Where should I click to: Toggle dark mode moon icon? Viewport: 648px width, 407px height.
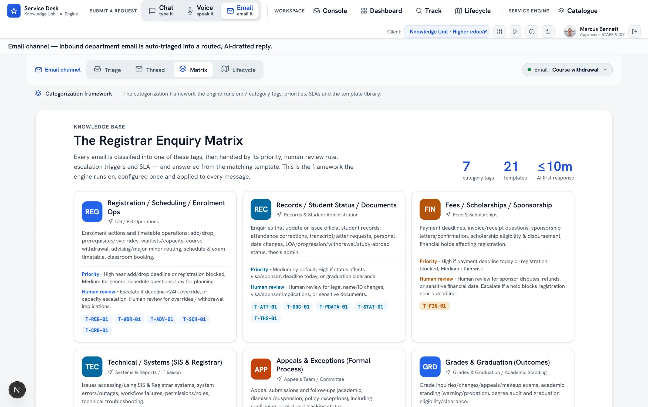548,32
